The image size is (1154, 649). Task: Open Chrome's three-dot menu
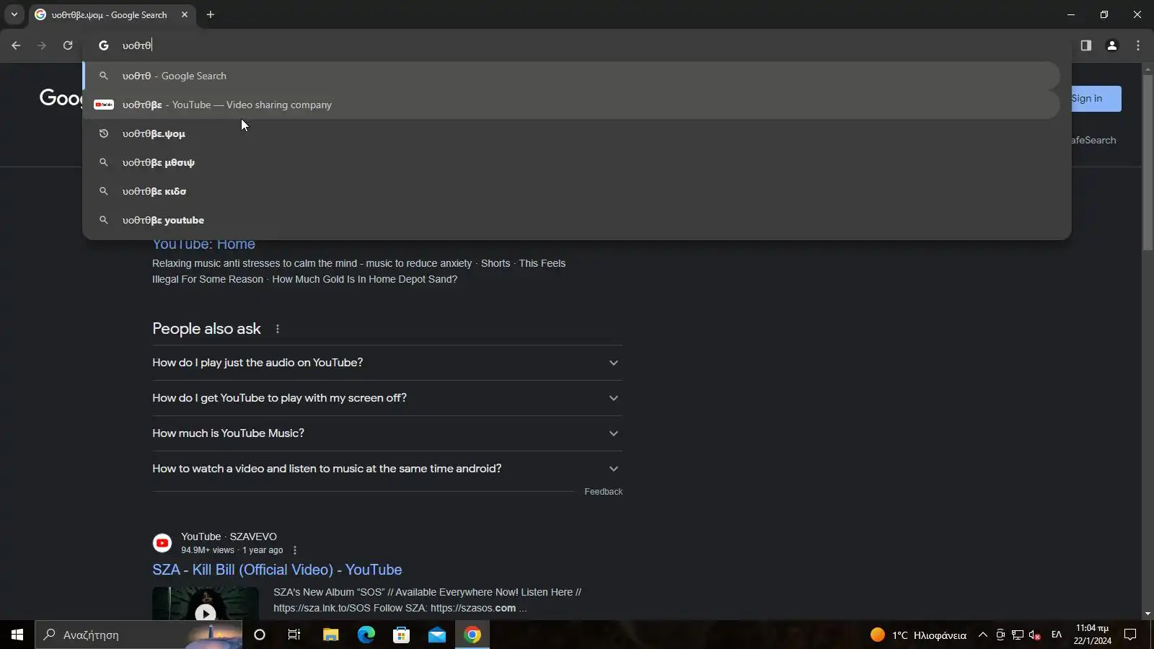pos(1138,45)
